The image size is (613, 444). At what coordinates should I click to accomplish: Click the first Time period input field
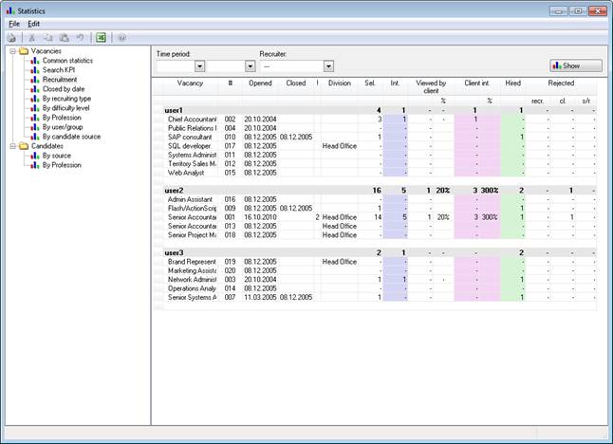point(176,66)
